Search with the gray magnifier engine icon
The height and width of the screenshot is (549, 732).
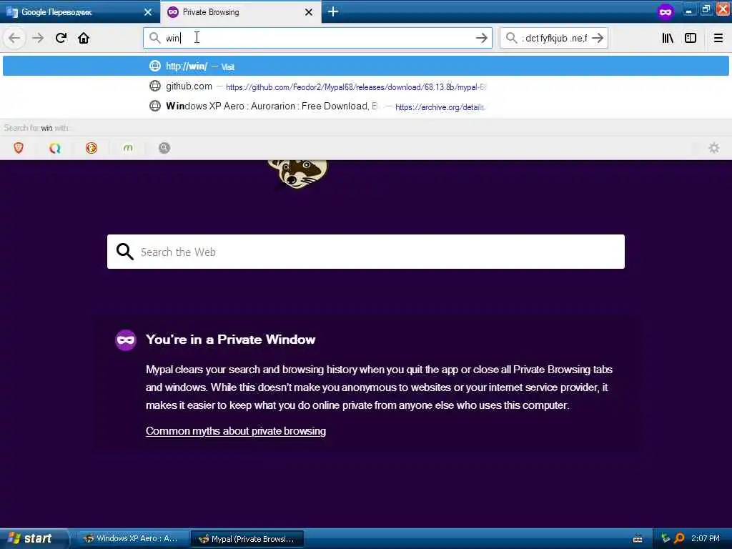click(x=164, y=148)
